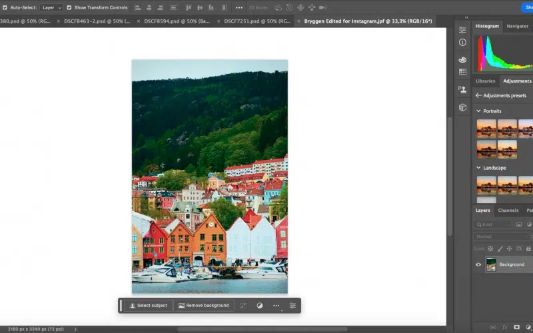Click back arrow beside Adjustments presets
This screenshot has width=533, height=333.
click(478, 95)
